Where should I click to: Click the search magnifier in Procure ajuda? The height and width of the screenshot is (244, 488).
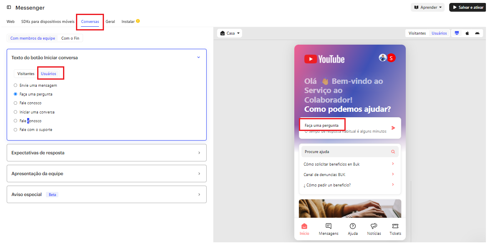pyautogui.click(x=393, y=152)
